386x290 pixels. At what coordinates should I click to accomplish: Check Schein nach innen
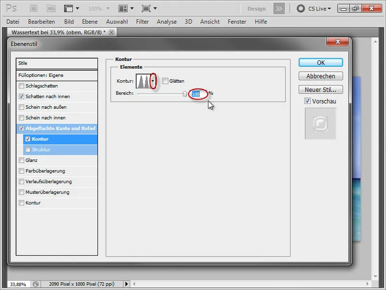coord(21,117)
